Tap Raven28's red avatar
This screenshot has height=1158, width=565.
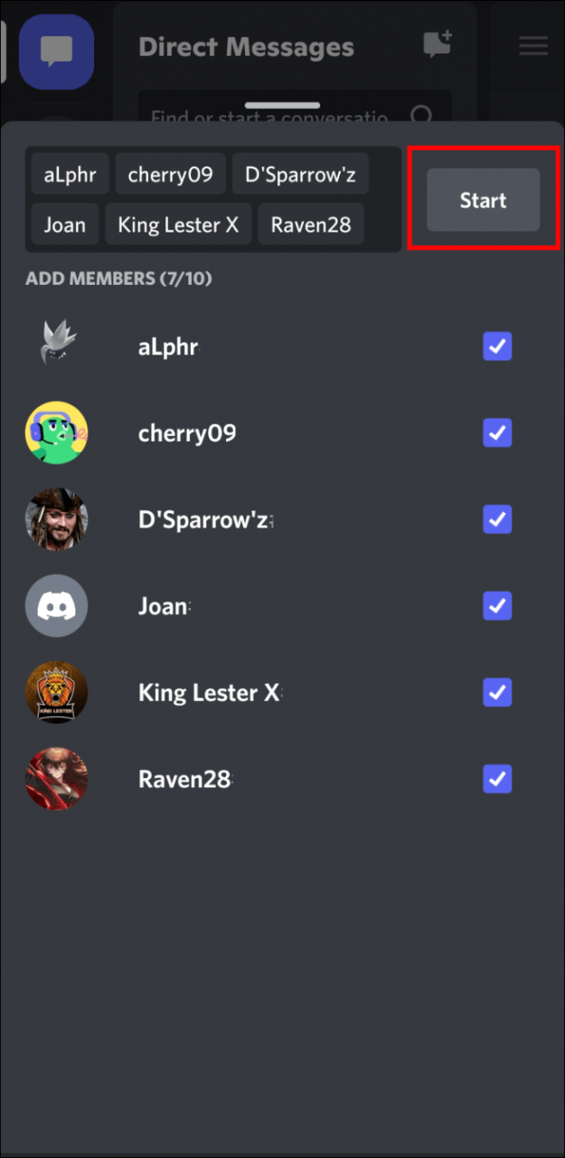coord(56,779)
